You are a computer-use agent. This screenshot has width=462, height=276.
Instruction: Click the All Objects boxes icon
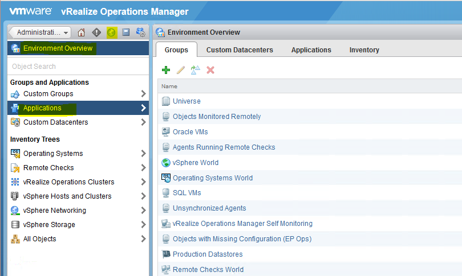click(x=15, y=239)
